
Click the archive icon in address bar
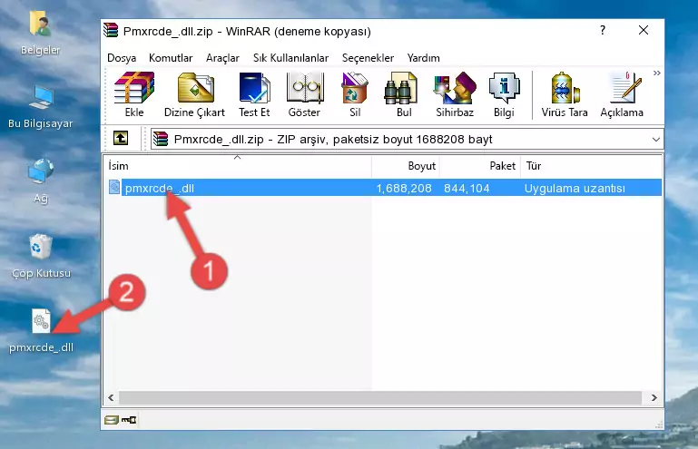click(161, 140)
